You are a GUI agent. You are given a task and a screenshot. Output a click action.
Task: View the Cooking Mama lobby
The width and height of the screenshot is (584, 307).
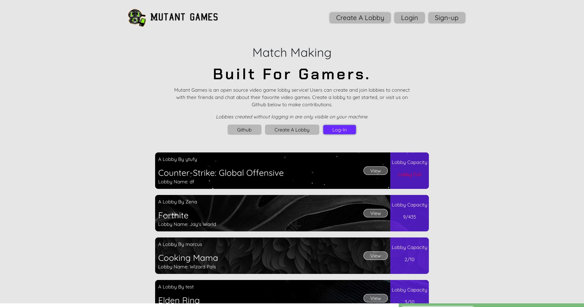[x=375, y=256]
